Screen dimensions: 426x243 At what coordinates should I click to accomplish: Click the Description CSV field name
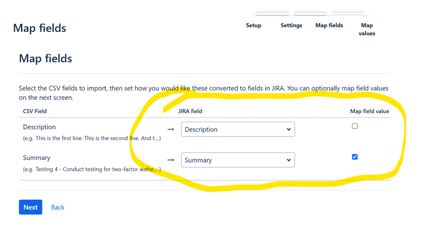[x=39, y=127]
